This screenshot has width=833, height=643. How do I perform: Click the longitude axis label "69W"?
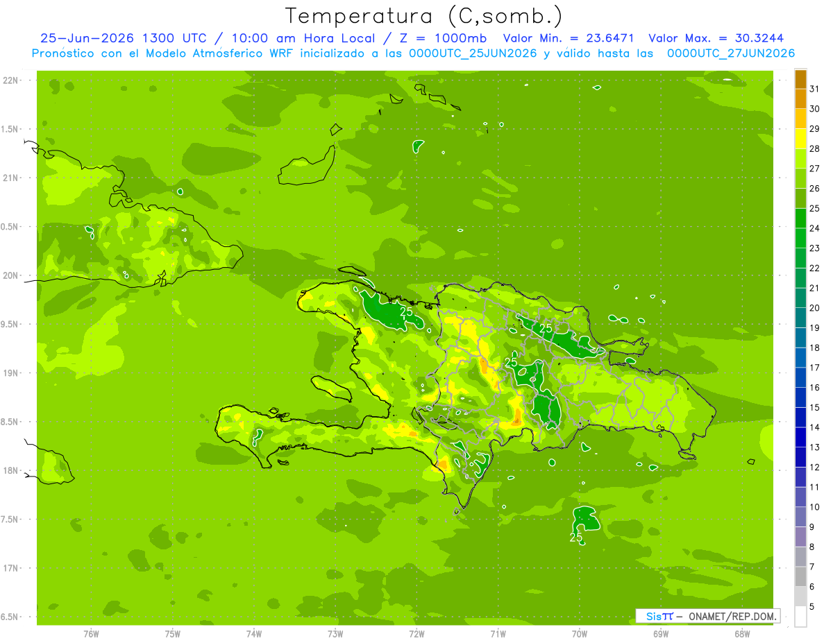point(661,634)
